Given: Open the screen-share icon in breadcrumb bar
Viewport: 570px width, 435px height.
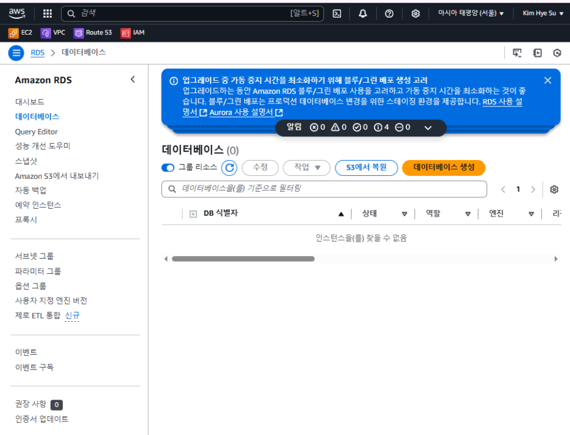Looking at the screenshot, I should coord(517,53).
